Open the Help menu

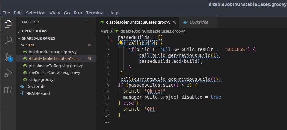(114, 13)
